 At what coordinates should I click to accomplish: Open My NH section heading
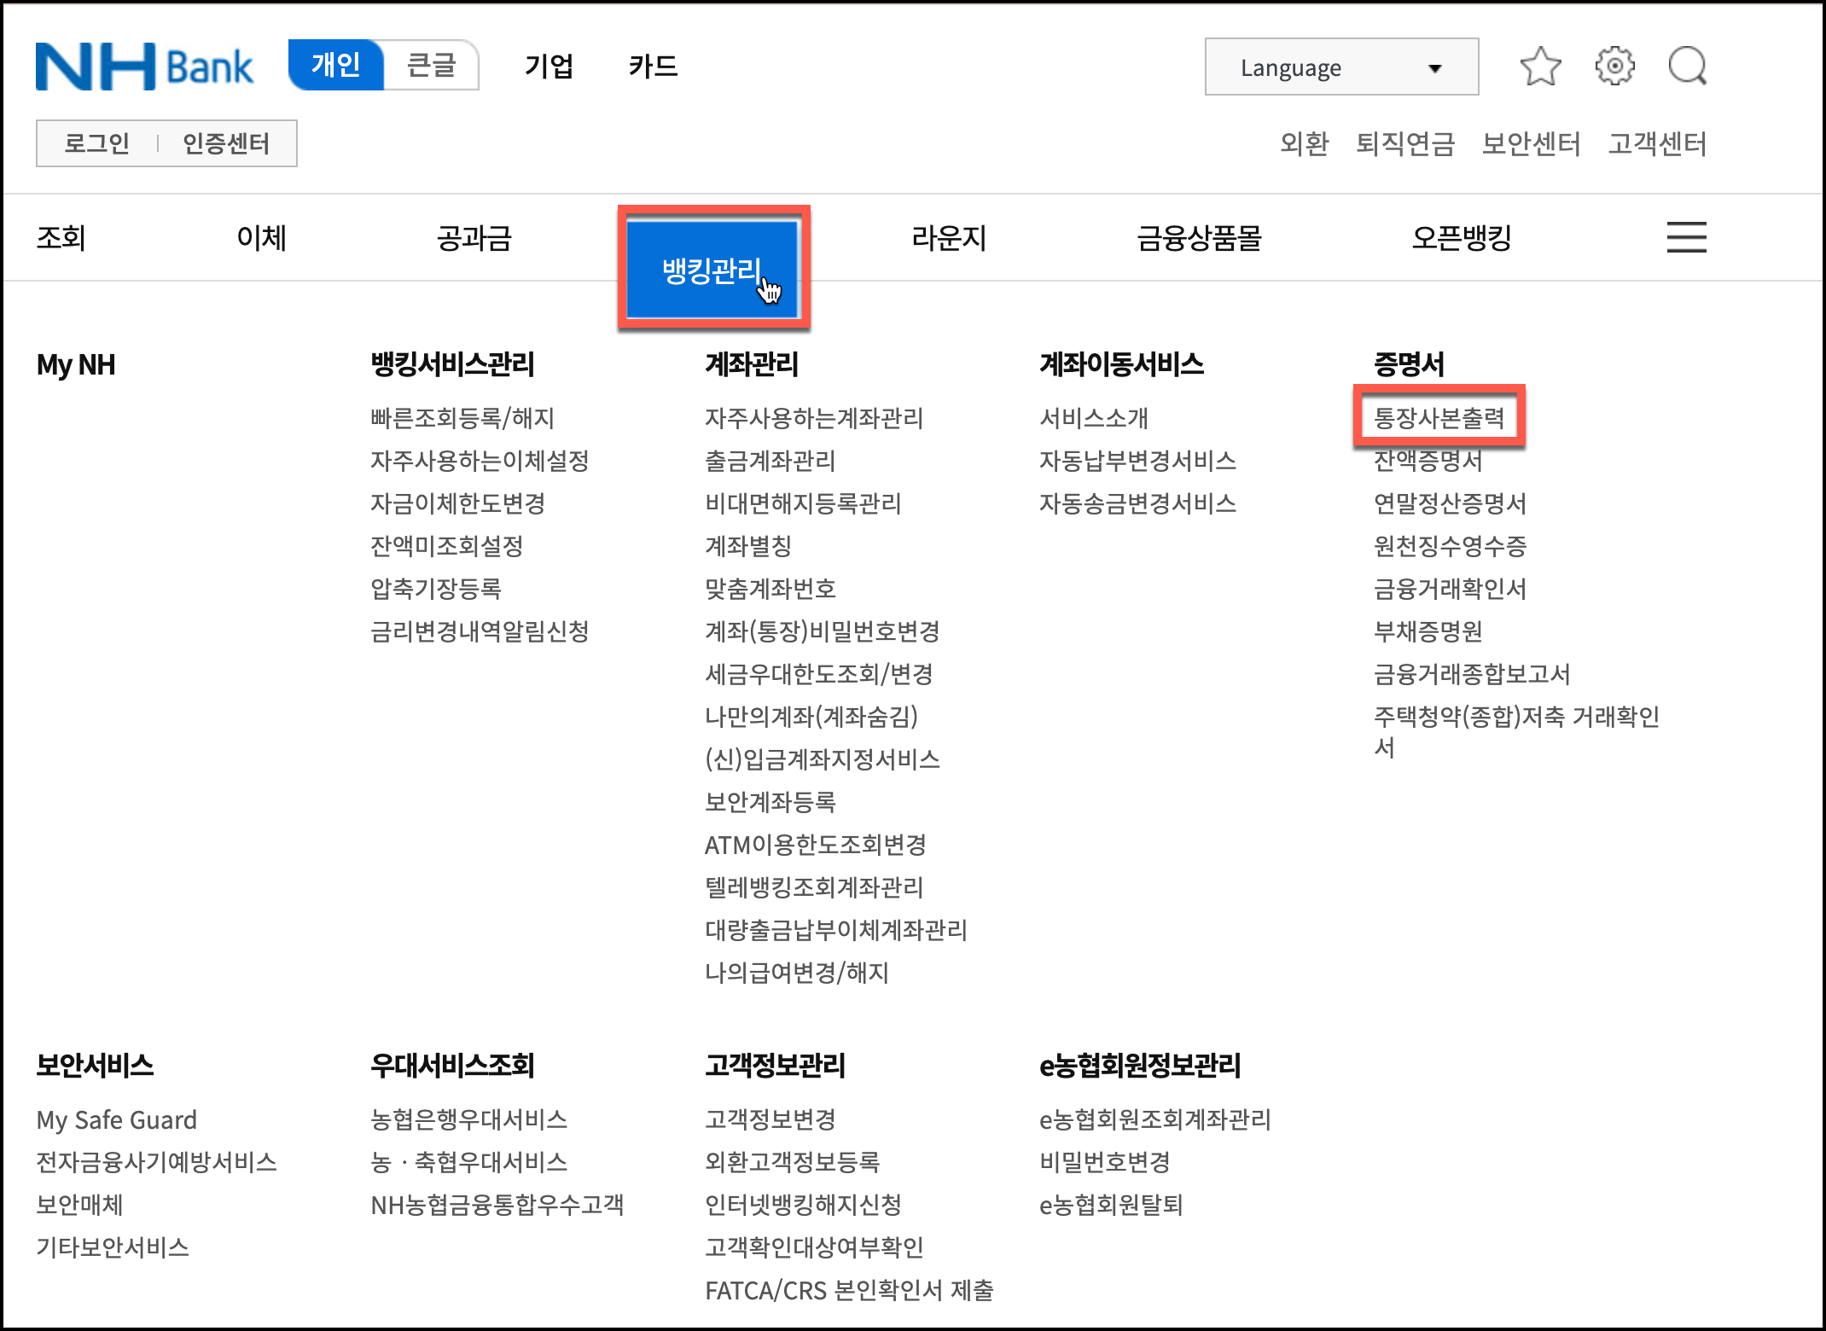point(76,365)
